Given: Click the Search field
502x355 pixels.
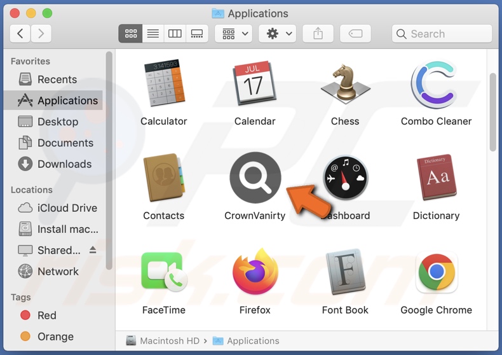Looking at the screenshot, I should point(442,34).
